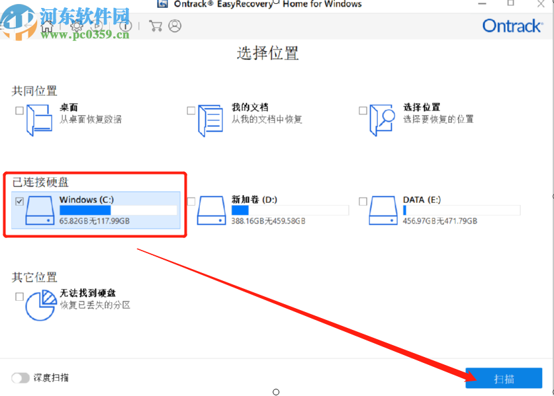Click the EasyRecovery app icon in title bar

[x=163, y=4]
